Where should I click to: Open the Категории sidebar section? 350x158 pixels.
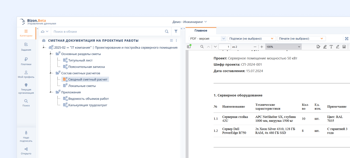pos(26,33)
